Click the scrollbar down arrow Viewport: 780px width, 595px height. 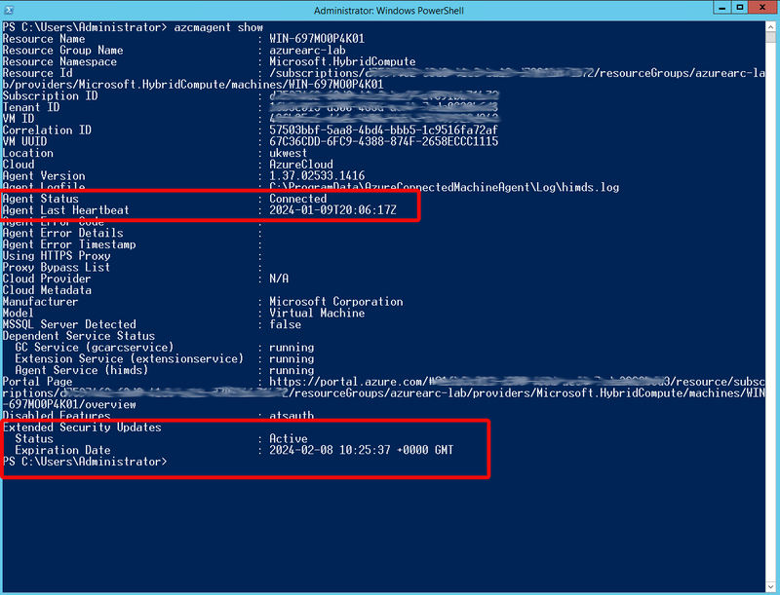(x=771, y=586)
